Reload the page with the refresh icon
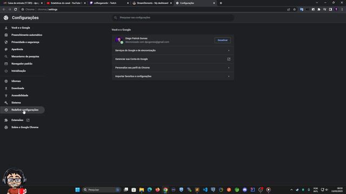The height and width of the screenshot is (194, 346). [16, 10]
